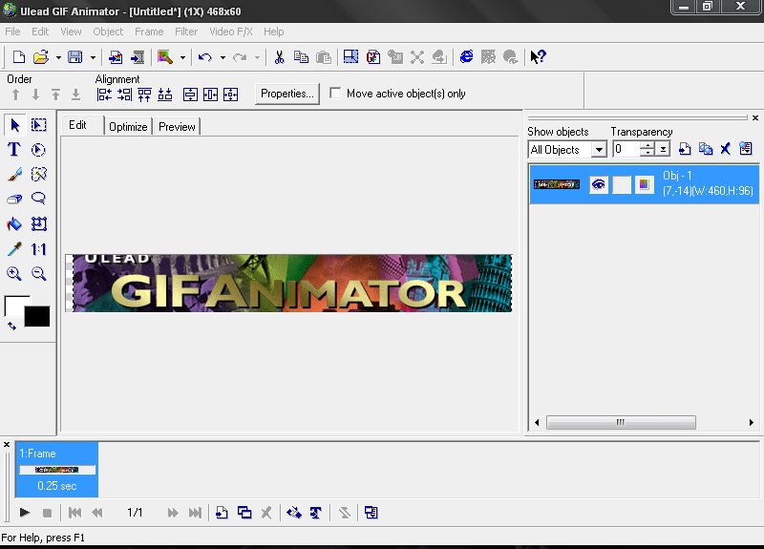Screen dimensions: 764x549
Task: Go to first frame button
Action: (75, 513)
